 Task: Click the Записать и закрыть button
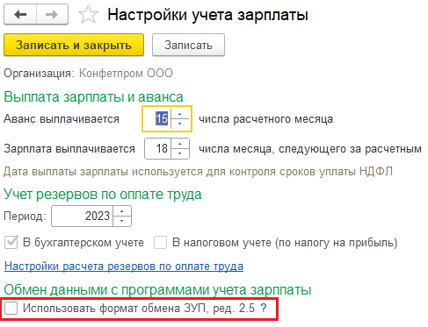coord(74,45)
